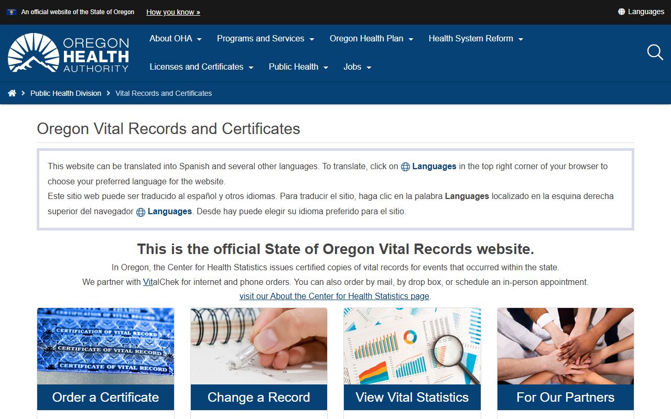This screenshot has width=671, height=419.
Task: Go to home via house icon
Action: (12, 93)
